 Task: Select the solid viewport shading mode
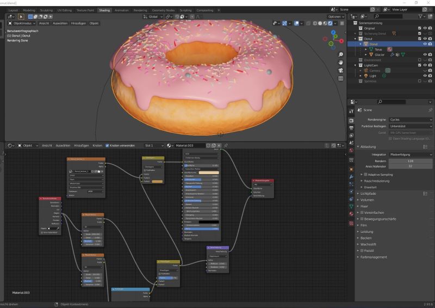click(320, 23)
